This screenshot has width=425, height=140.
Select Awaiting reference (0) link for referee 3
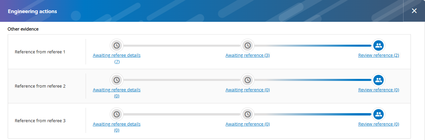(247, 124)
